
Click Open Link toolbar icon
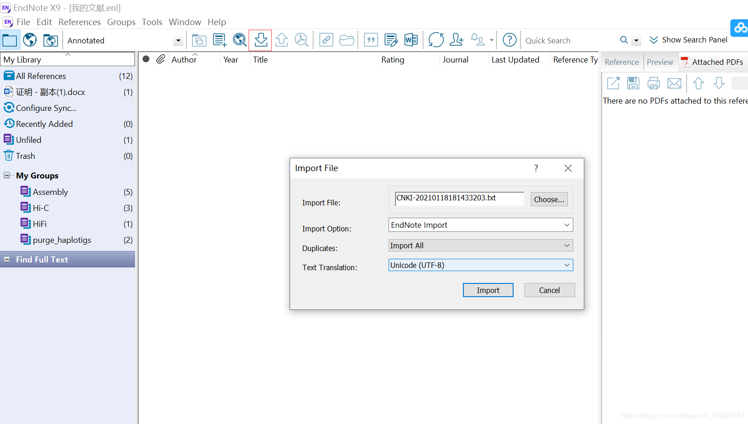(x=326, y=40)
